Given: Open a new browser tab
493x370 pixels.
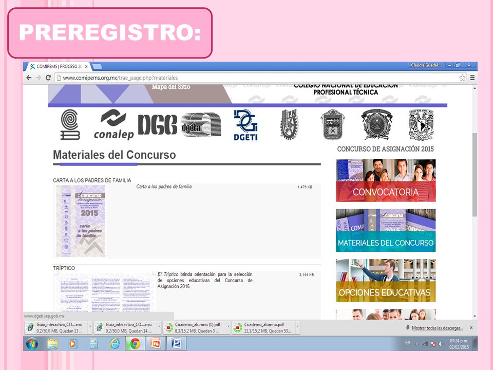Looking at the screenshot, I should coord(97,67).
